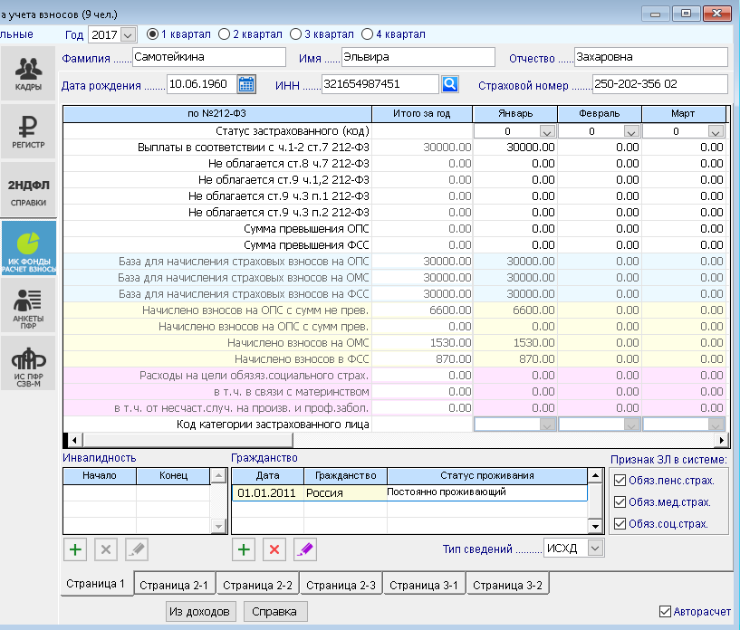This screenshot has width=740, height=630.
Task: Select 4 квартал radio button
Action: tap(367, 34)
